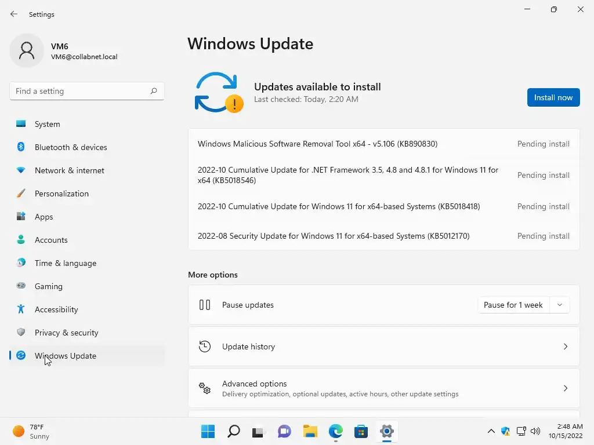The height and width of the screenshot is (445, 594).
Task: Click the large update status sync icon
Action: click(219, 93)
